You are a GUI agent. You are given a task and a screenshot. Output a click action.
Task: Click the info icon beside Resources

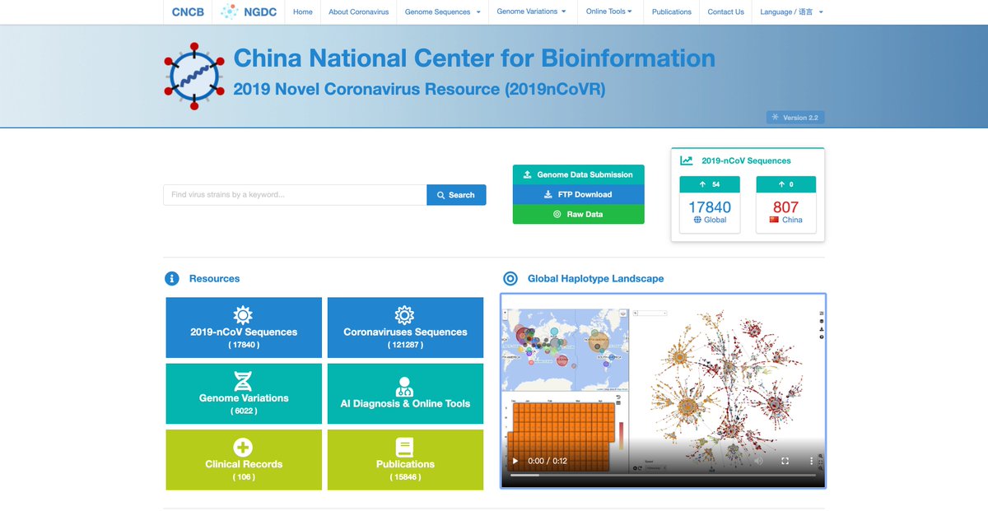click(171, 279)
